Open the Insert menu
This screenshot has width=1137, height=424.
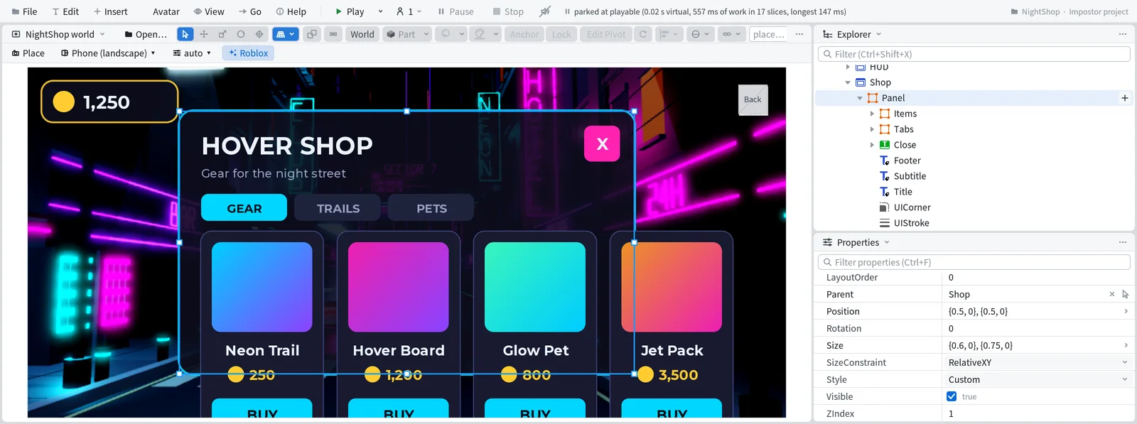point(110,11)
